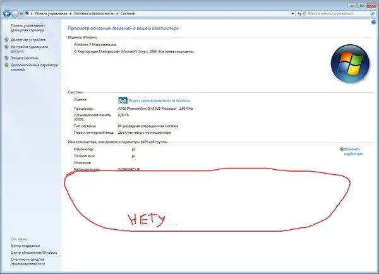Click the Back navigation arrow button
The height and width of the screenshot is (274, 379).
click(7, 14)
